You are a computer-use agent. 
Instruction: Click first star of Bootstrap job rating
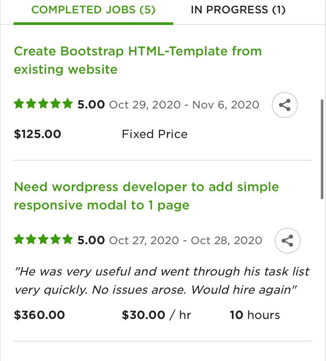[19, 104]
